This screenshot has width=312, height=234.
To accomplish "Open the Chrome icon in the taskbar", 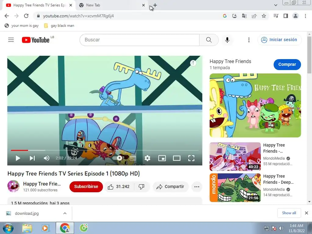I will point(65,228).
